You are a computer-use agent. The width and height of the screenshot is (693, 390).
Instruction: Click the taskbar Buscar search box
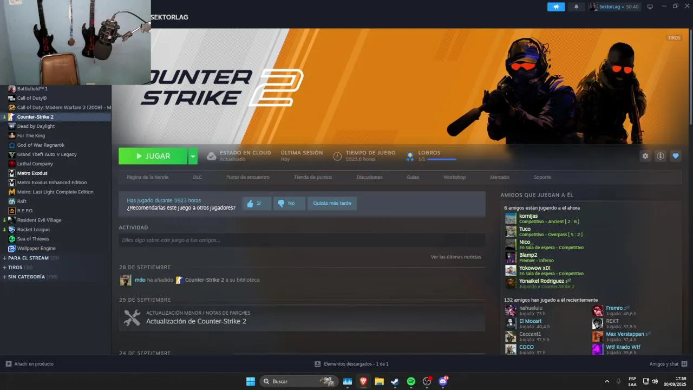(x=299, y=381)
